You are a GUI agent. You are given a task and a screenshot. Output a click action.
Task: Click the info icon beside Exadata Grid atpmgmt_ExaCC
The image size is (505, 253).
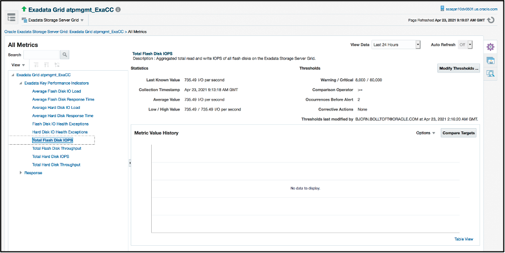[x=118, y=9]
